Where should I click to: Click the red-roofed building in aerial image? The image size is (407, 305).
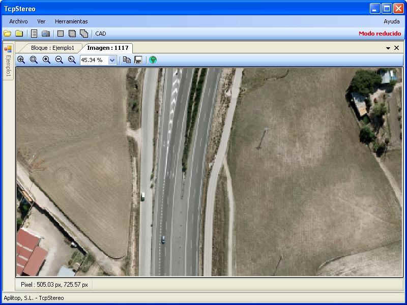coord(31,252)
